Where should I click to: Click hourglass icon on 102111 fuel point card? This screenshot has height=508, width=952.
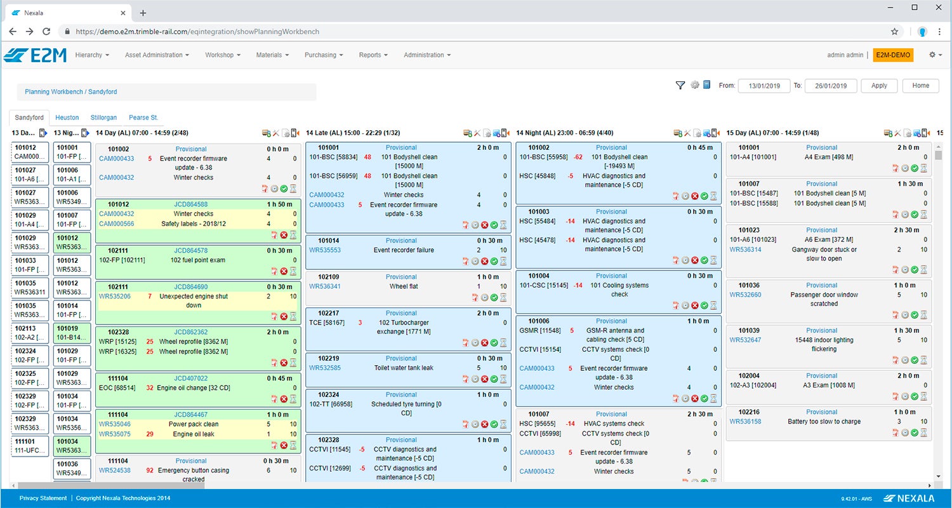click(293, 271)
